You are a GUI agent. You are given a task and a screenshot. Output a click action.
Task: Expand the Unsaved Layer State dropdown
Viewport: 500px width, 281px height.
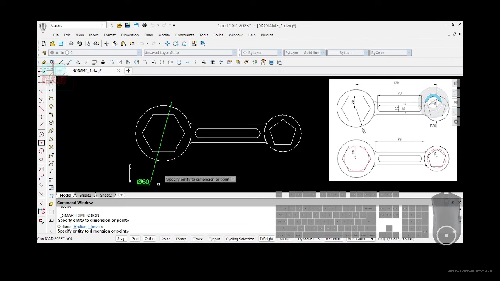click(190, 53)
